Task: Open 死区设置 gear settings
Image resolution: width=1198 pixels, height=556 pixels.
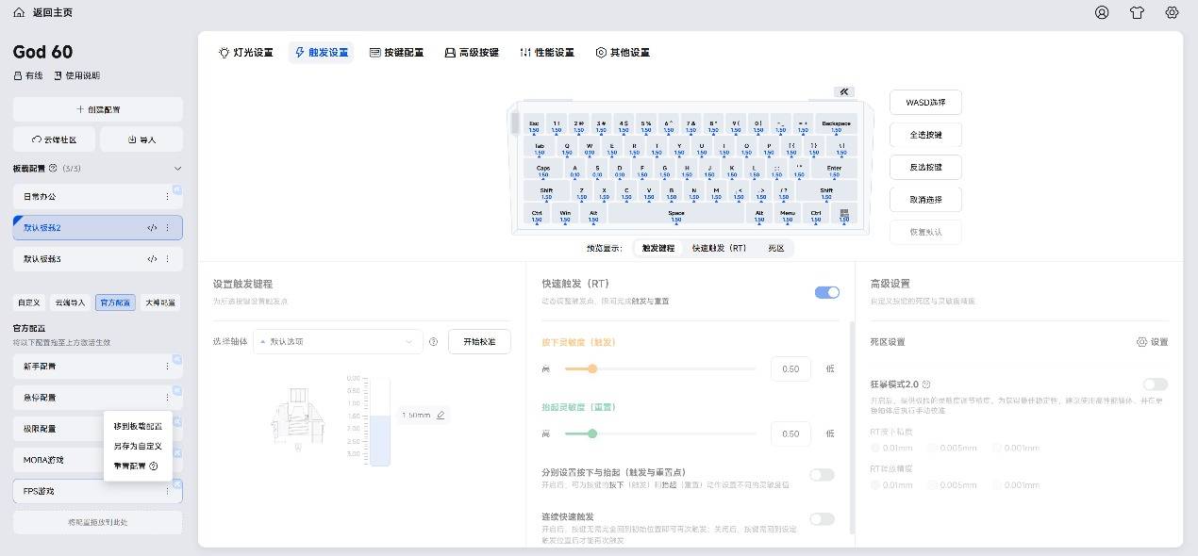Action: [x=1152, y=342]
